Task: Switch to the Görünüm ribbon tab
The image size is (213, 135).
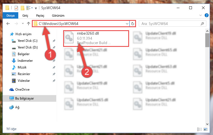Action: (58, 16)
